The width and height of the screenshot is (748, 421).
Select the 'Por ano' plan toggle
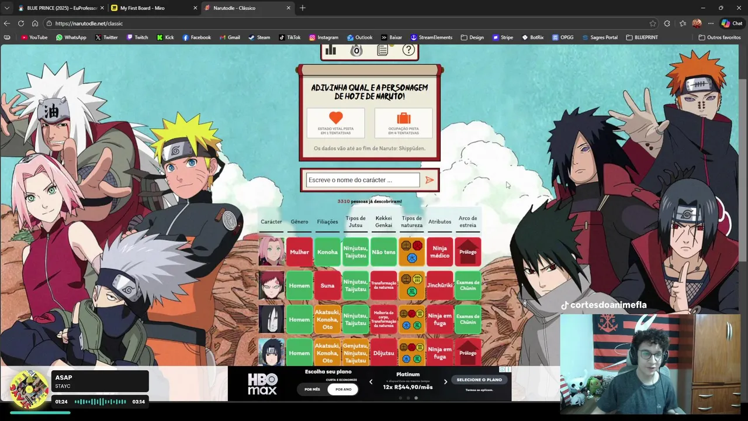click(343, 389)
